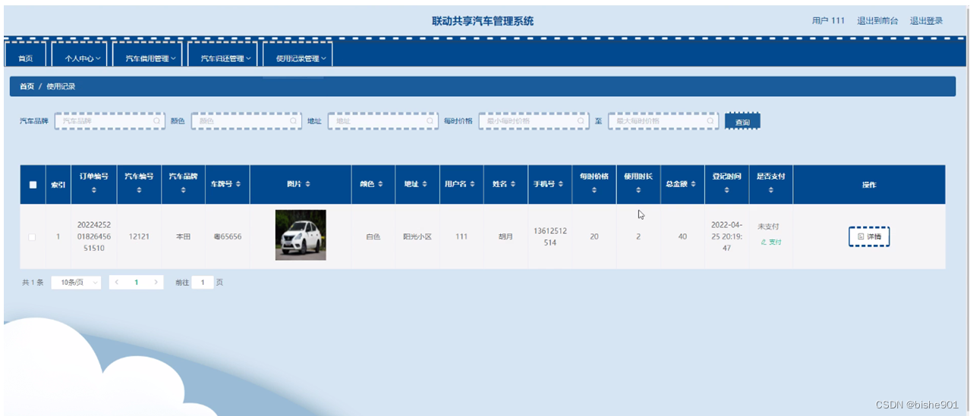The height and width of the screenshot is (416, 970).
Task: Sort by 地址 column arrows
Action: 424,184
